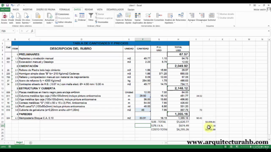This screenshot has width=271, height=152.
Task: Select cell with SUB - TOTAL label
Action: pos(159,122)
